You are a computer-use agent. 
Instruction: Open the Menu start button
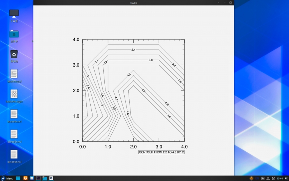coord(7,178)
